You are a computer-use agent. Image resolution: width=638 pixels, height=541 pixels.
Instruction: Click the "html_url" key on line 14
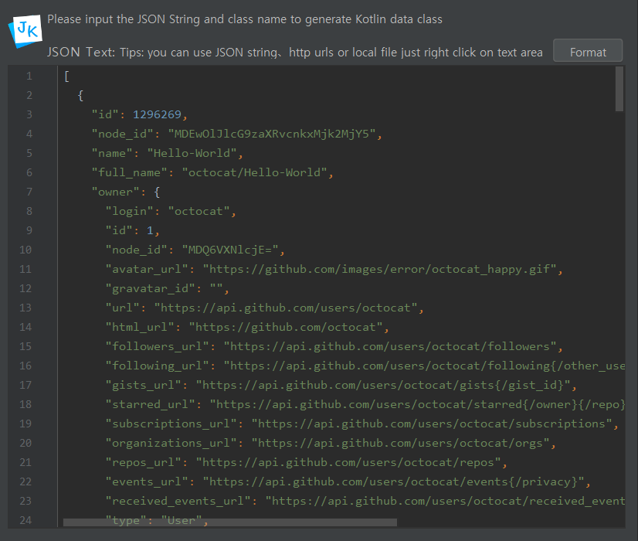click(140, 327)
